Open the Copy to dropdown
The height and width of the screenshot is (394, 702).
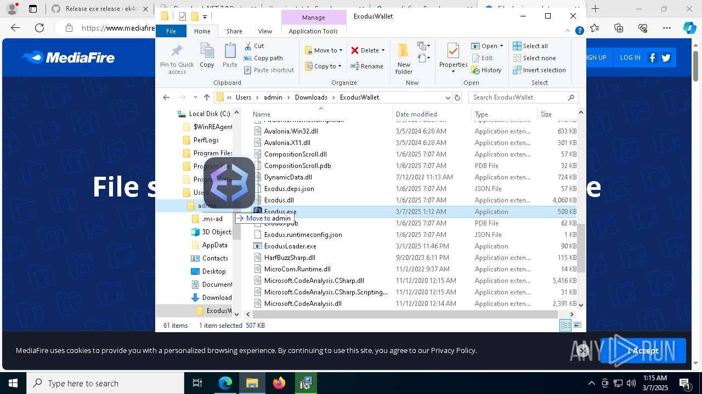pos(323,66)
